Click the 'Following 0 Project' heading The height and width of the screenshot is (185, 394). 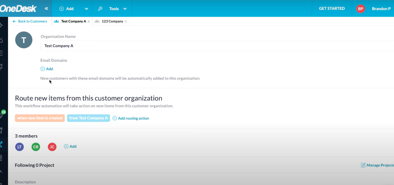35,165
